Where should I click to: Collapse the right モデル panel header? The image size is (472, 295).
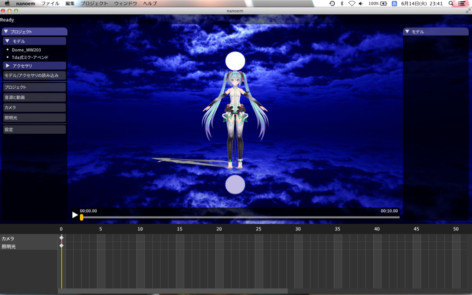[436, 32]
